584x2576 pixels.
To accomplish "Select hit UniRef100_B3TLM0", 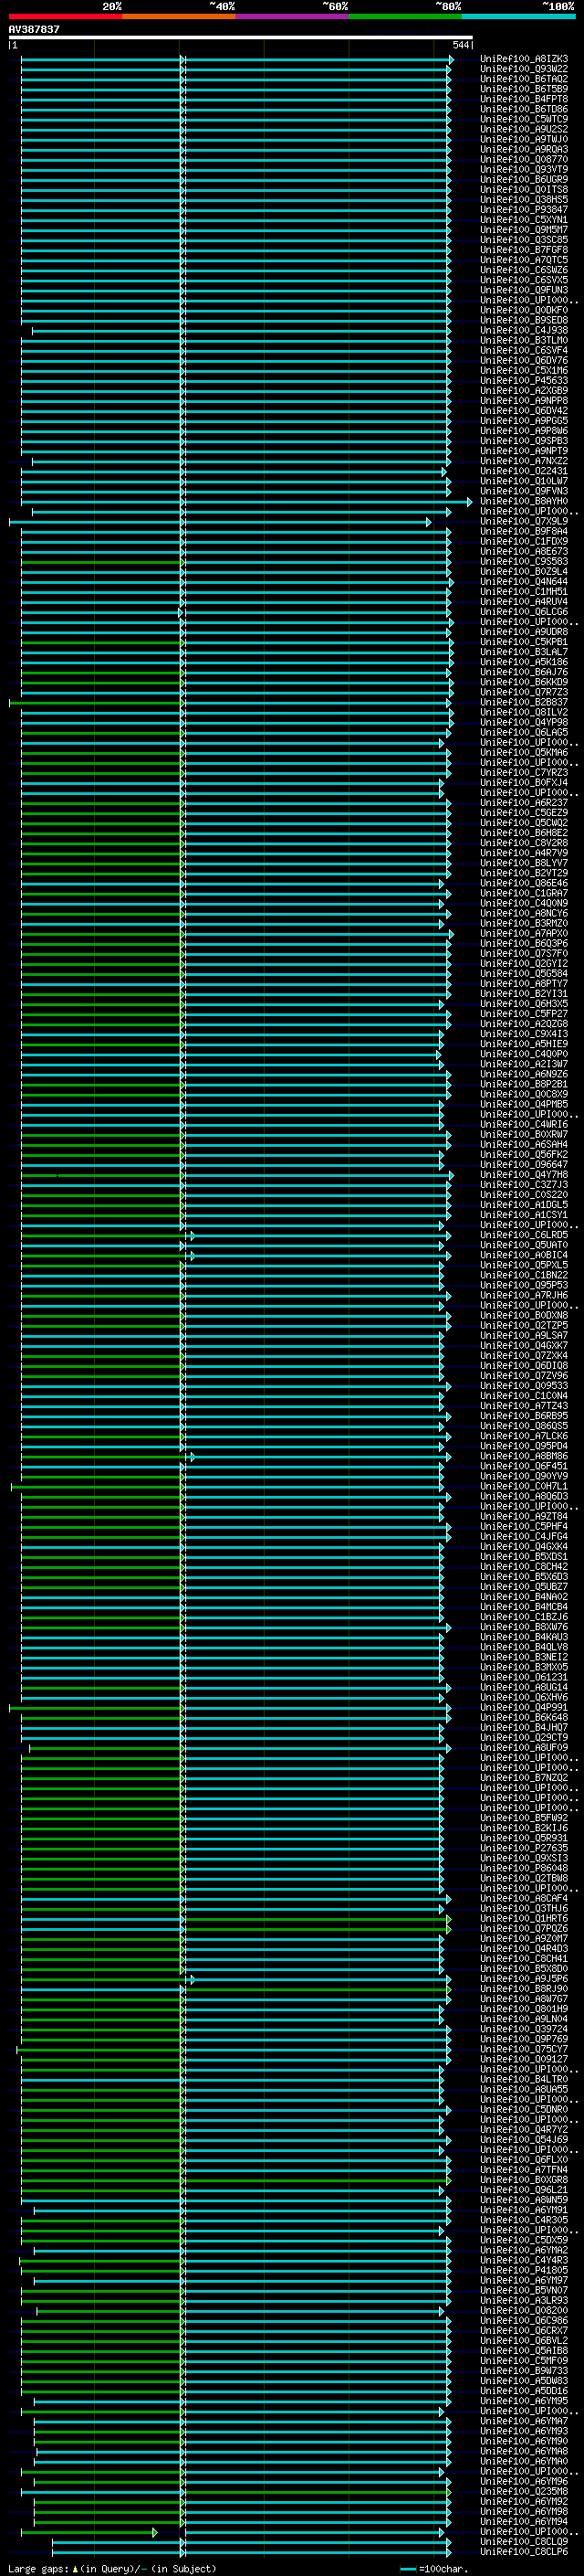I will point(523,340).
